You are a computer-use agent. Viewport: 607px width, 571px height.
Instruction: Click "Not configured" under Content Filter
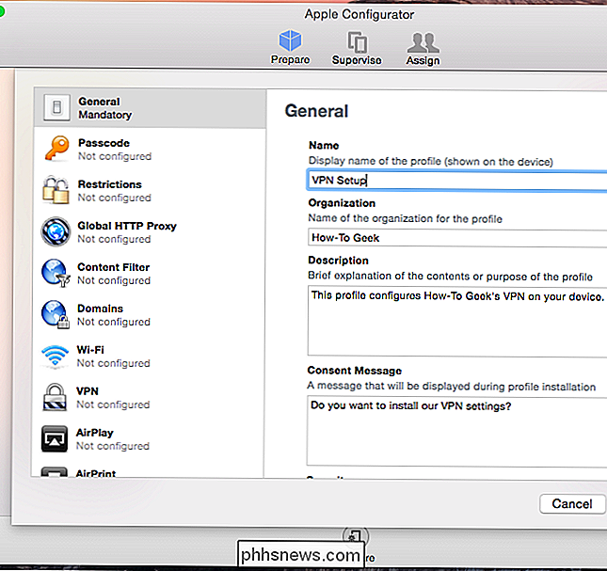(x=114, y=281)
